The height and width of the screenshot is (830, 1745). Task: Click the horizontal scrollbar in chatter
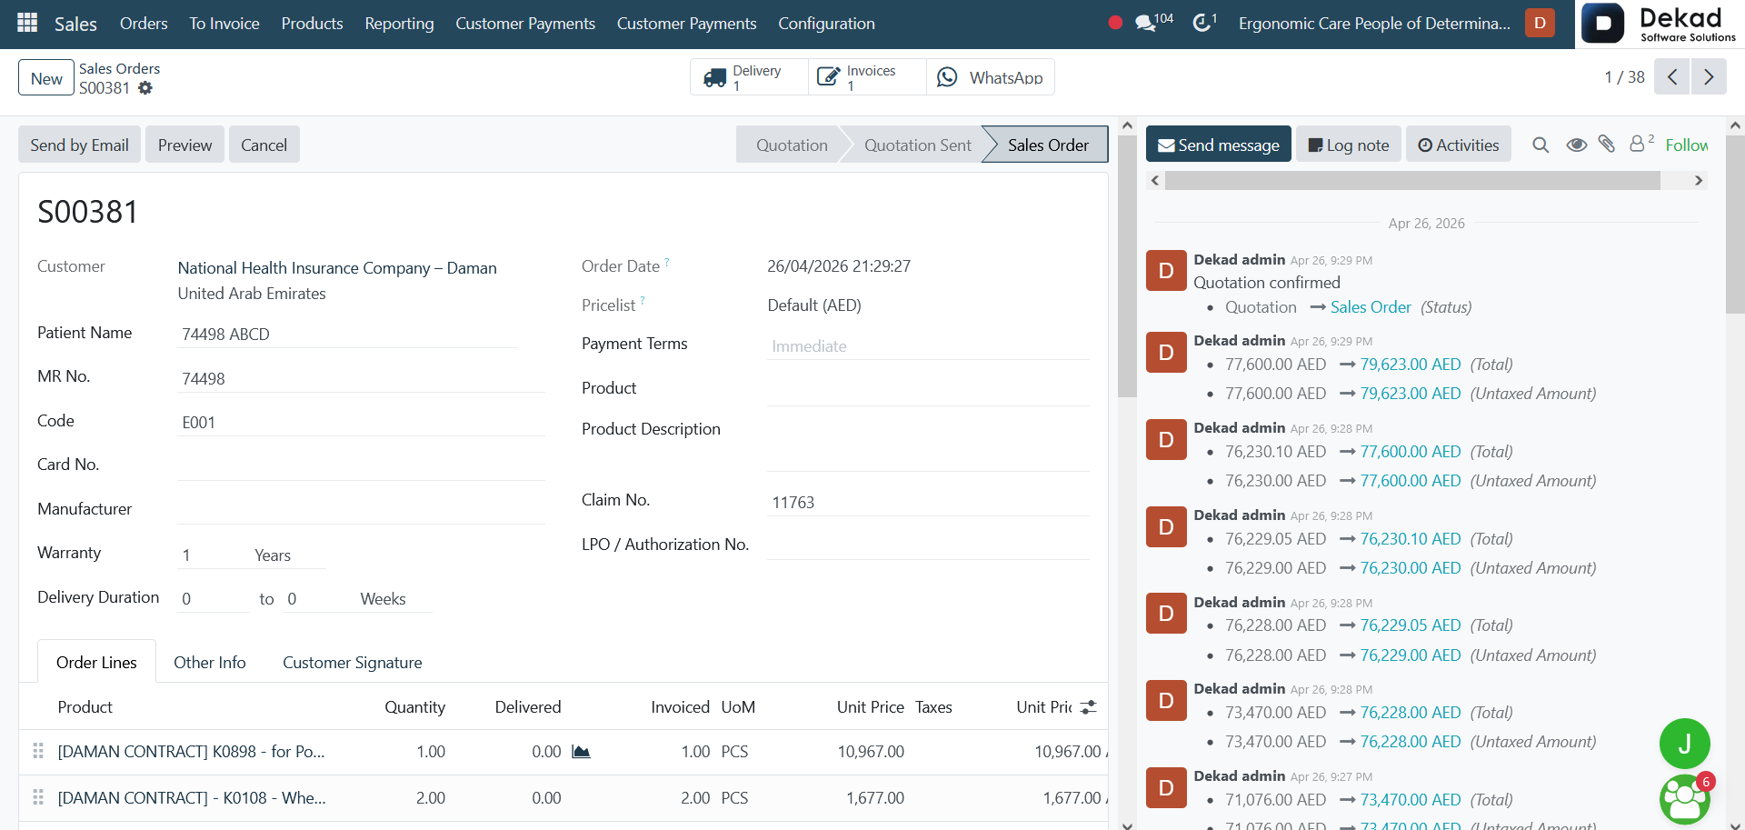(1412, 181)
